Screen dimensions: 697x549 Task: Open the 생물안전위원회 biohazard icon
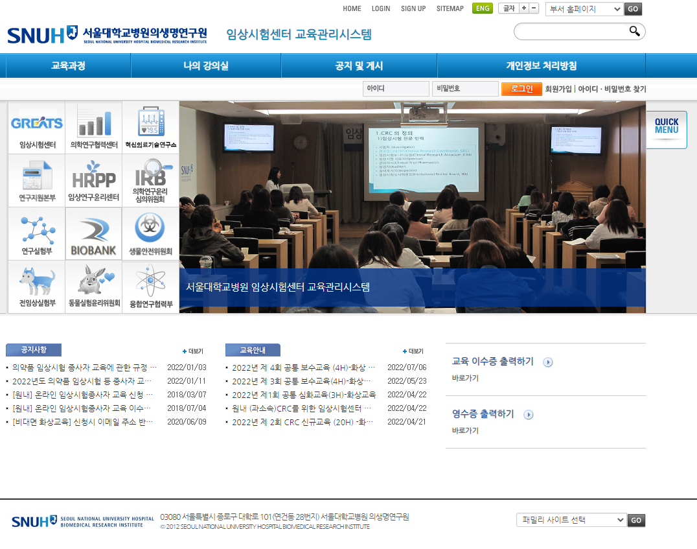(x=151, y=234)
